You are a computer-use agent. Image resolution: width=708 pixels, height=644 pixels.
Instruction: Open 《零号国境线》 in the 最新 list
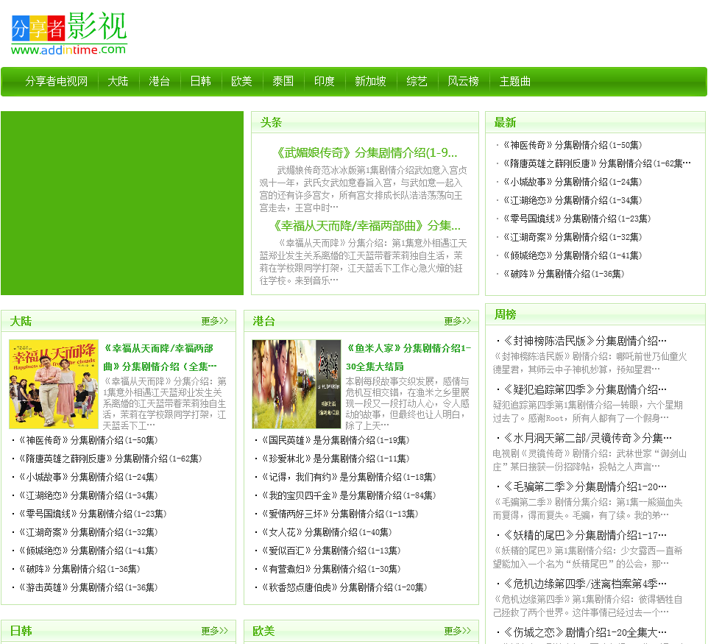(576, 219)
